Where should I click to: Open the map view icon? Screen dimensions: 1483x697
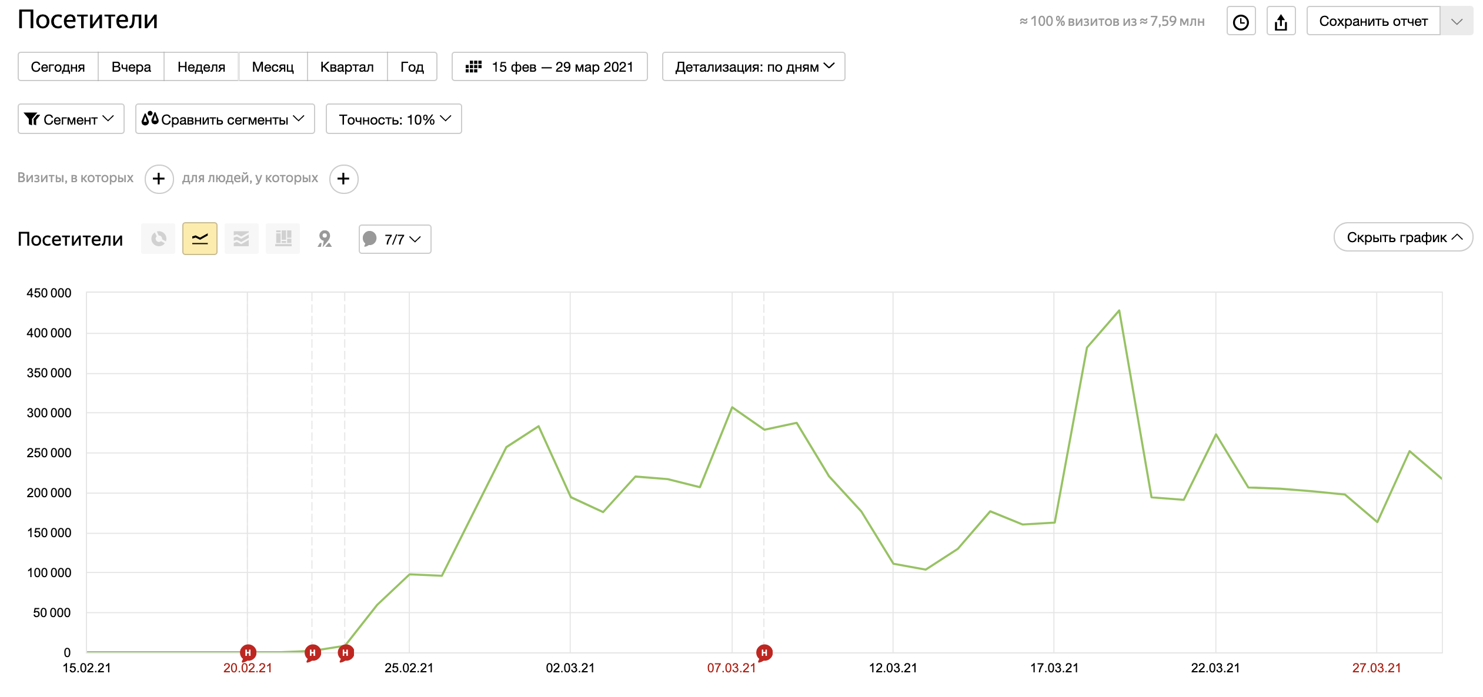tap(325, 239)
